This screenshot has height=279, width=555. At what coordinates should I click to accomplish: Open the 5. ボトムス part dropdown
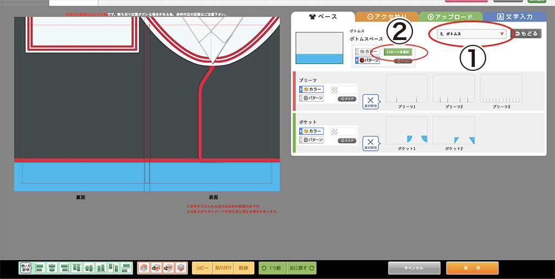tap(472, 34)
